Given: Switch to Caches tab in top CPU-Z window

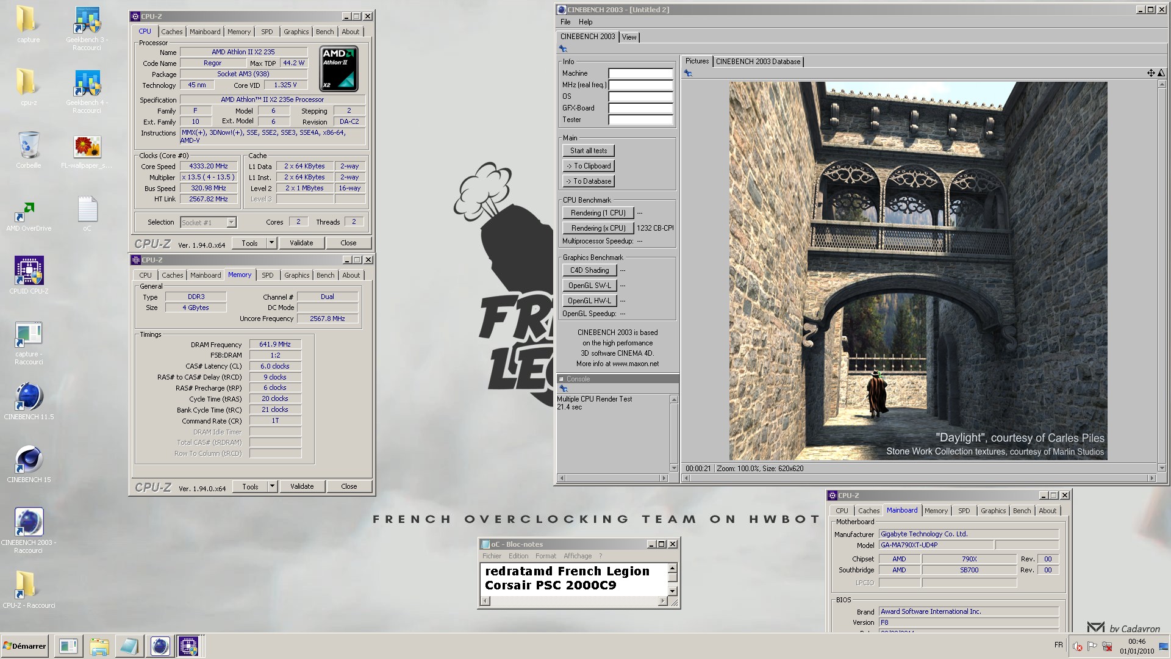Looking at the screenshot, I should point(171,32).
